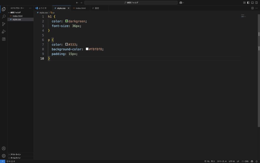260x163 pixels.
Task: Click the Copilot status icon in status bar
Action: tap(252, 161)
